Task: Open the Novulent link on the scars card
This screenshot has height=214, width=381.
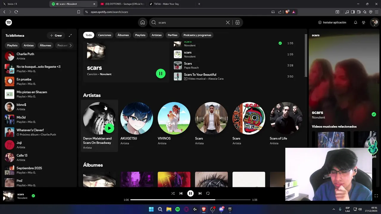Action: 106,74
